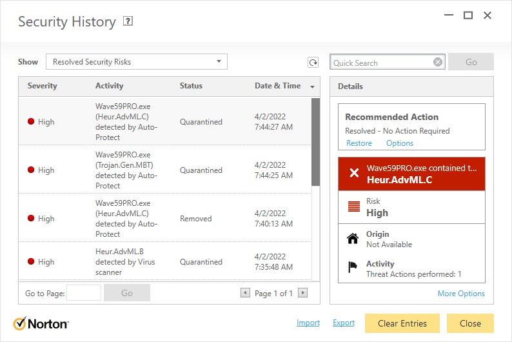Select the Heur.AdvML.B Virus scanner entry
Viewport: 512px width, 342px height.
tap(125, 261)
